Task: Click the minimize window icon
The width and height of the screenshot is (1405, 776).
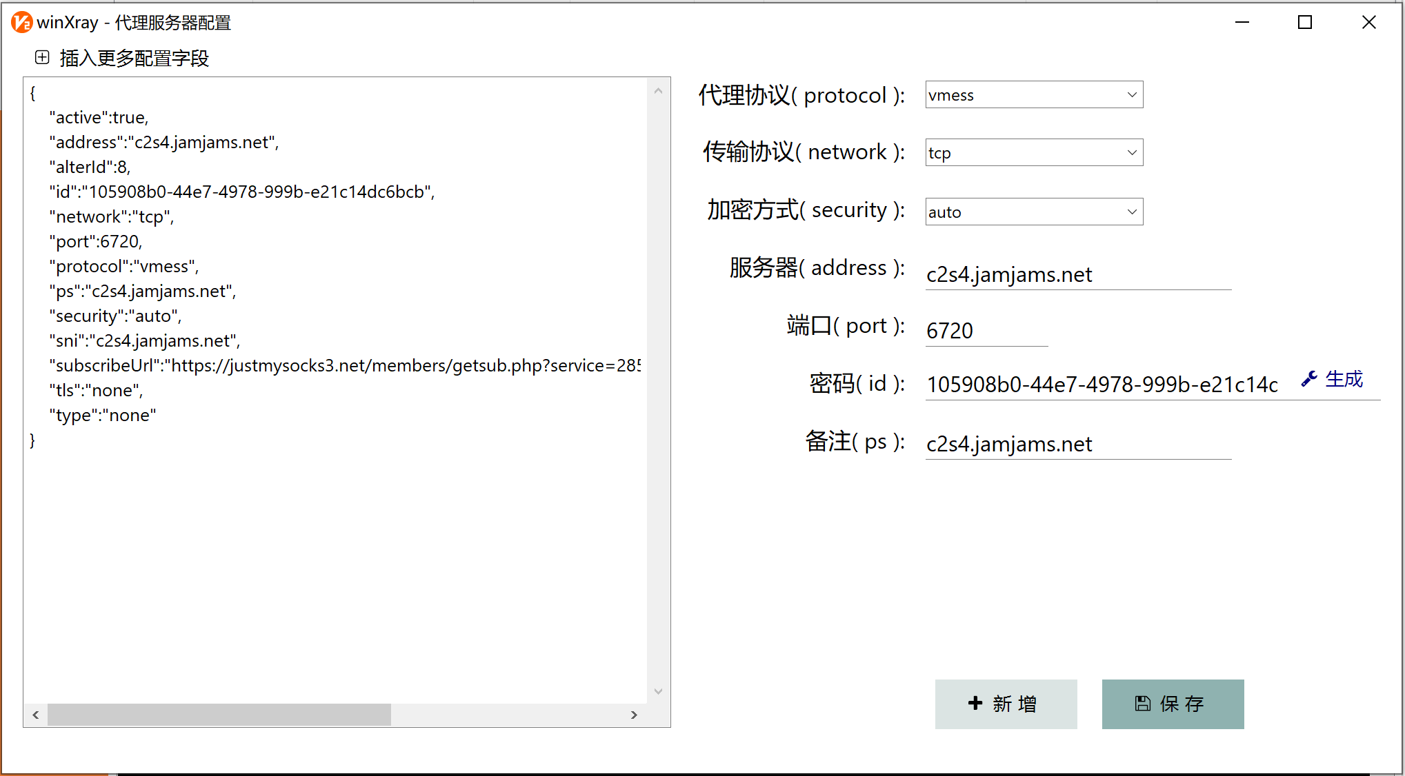Action: tap(1242, 24)
